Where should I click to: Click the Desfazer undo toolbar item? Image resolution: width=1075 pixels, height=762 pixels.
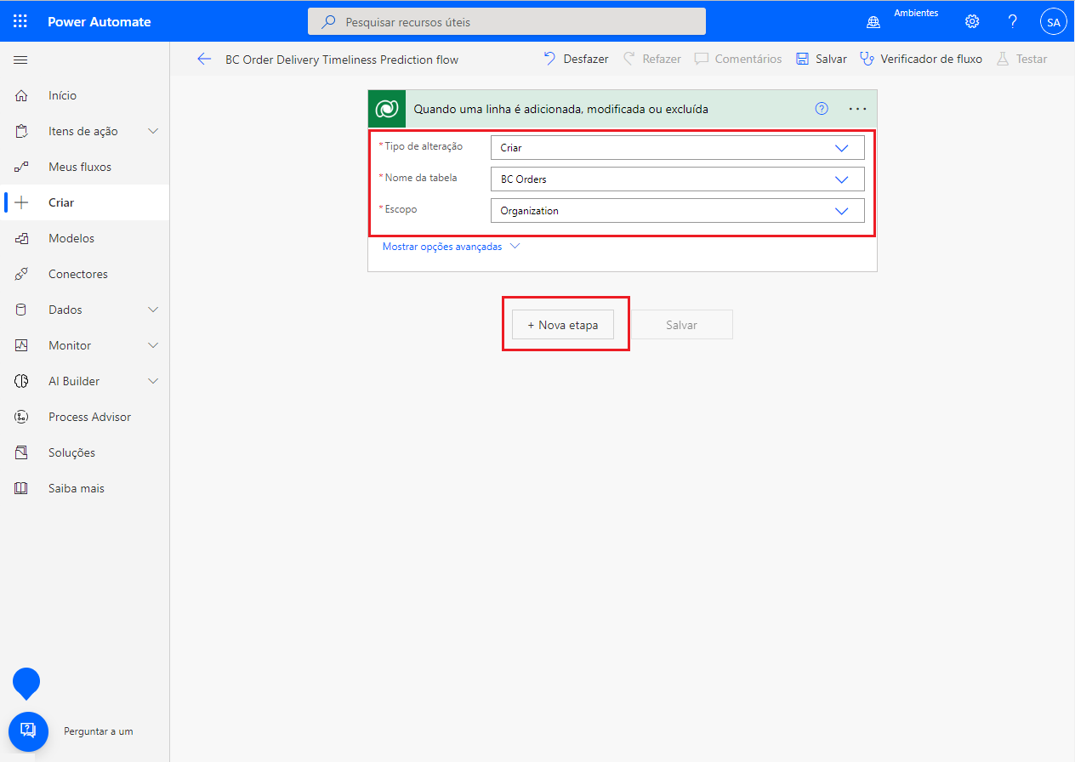pos(576,59)
